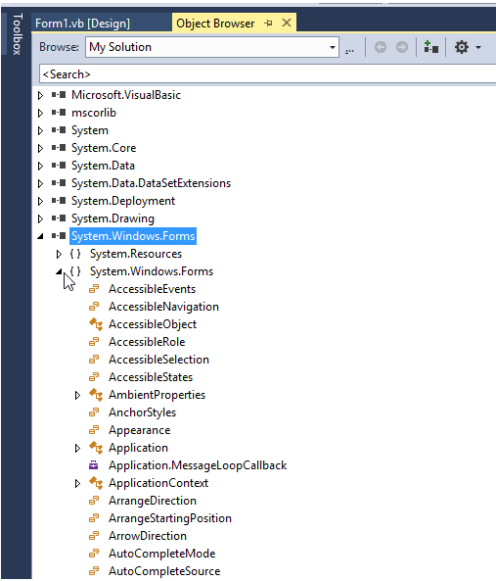496x581 pixels.
Task: Collapse the System.Windows.Forms assembly node
Action: click(x=40, y=236)
